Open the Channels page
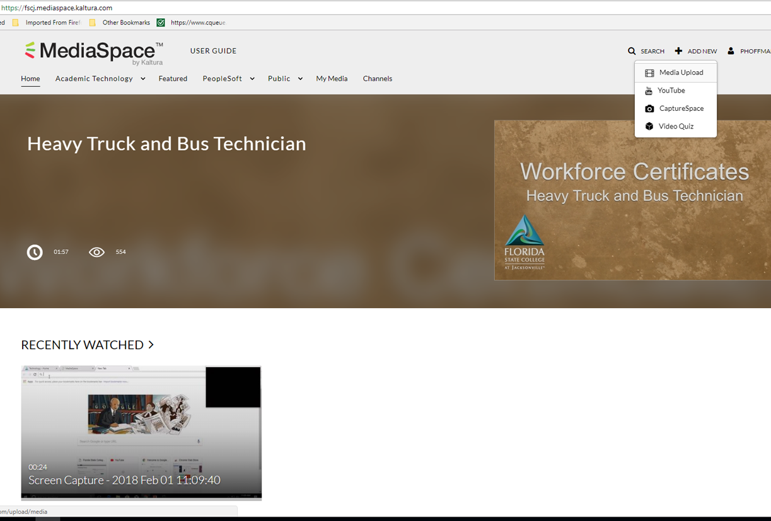Viewport: 771px width, 521px height. coord(378,79)
